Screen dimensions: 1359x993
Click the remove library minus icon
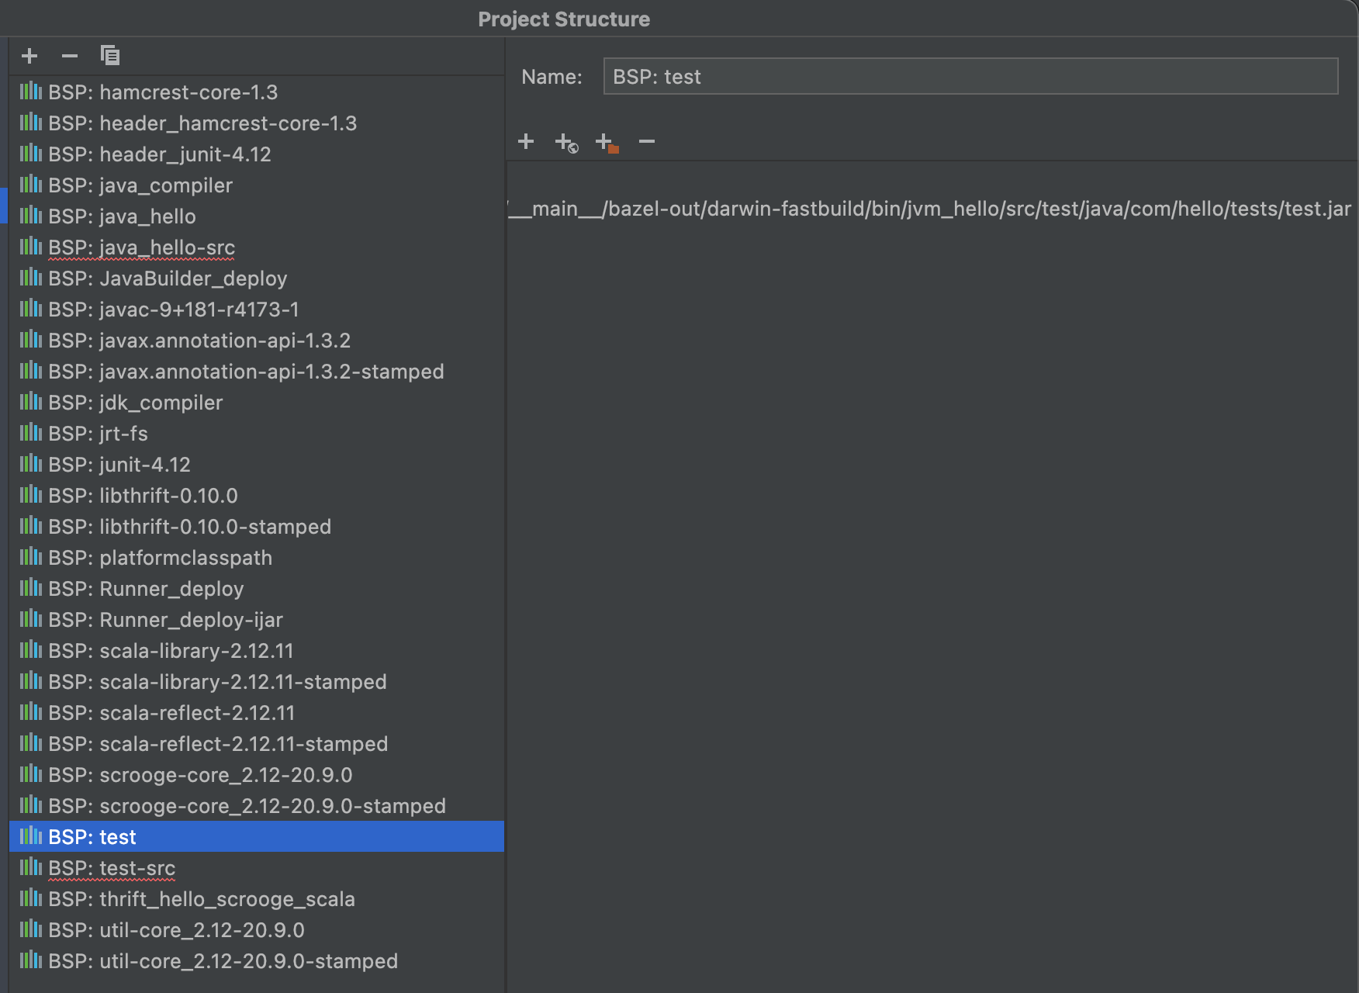pyautogui.click(x=69, y=55)
